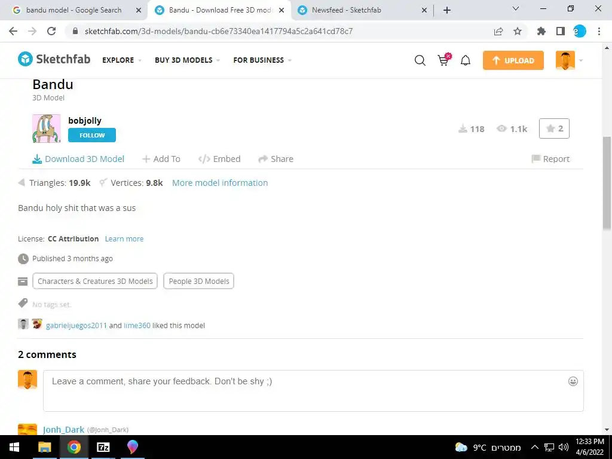Open More model information
This screenshot has width=612, height=459.
point(220,183)
